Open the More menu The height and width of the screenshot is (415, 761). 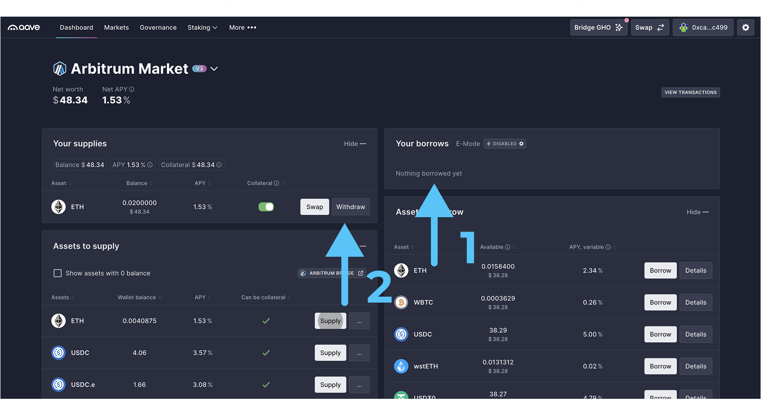coord(242,27)
